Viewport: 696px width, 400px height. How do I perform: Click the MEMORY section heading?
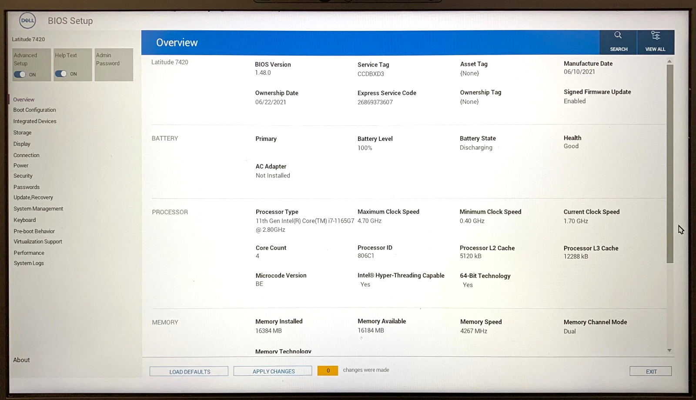point(165,322)
